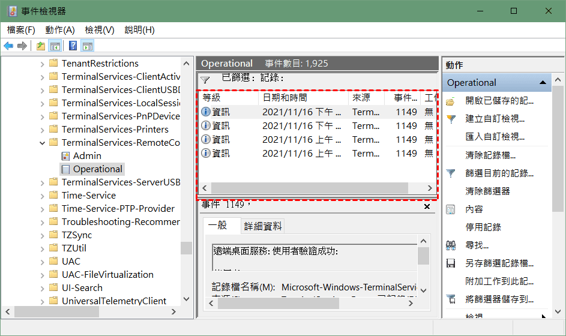The width and height of the screenshot is (566, 336).
Task: Expand the TerminalServices-Printers tree node
Action: tap(42, 130)
